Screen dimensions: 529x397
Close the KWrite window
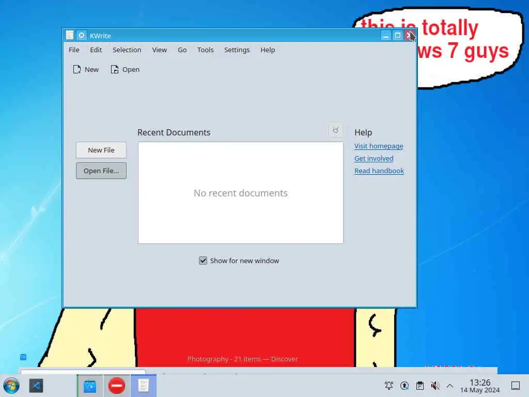pos(410,36)
